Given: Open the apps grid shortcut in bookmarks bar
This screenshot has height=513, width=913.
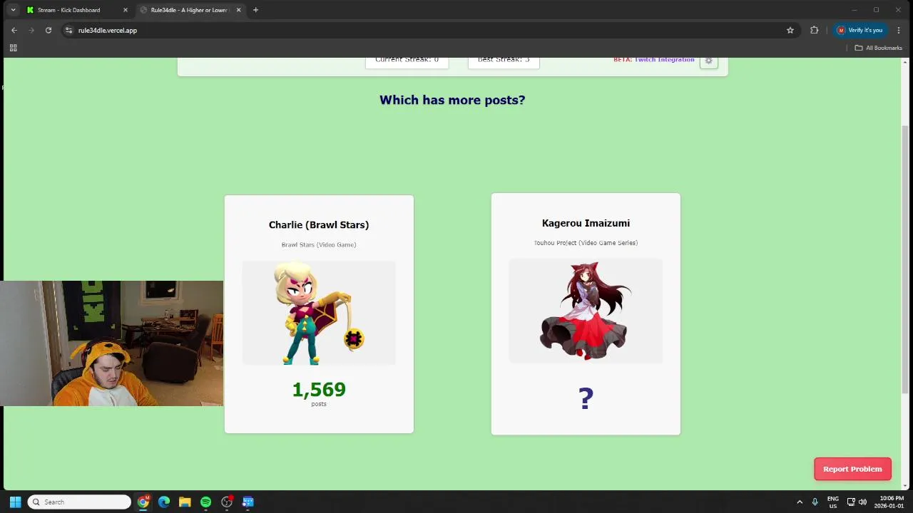Looking at the screenshot, I should point(13,48).
